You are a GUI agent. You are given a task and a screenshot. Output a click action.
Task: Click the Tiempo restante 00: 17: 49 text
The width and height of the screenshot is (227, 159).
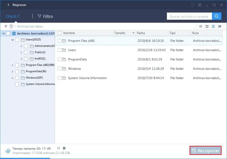(x=31, y=148)
